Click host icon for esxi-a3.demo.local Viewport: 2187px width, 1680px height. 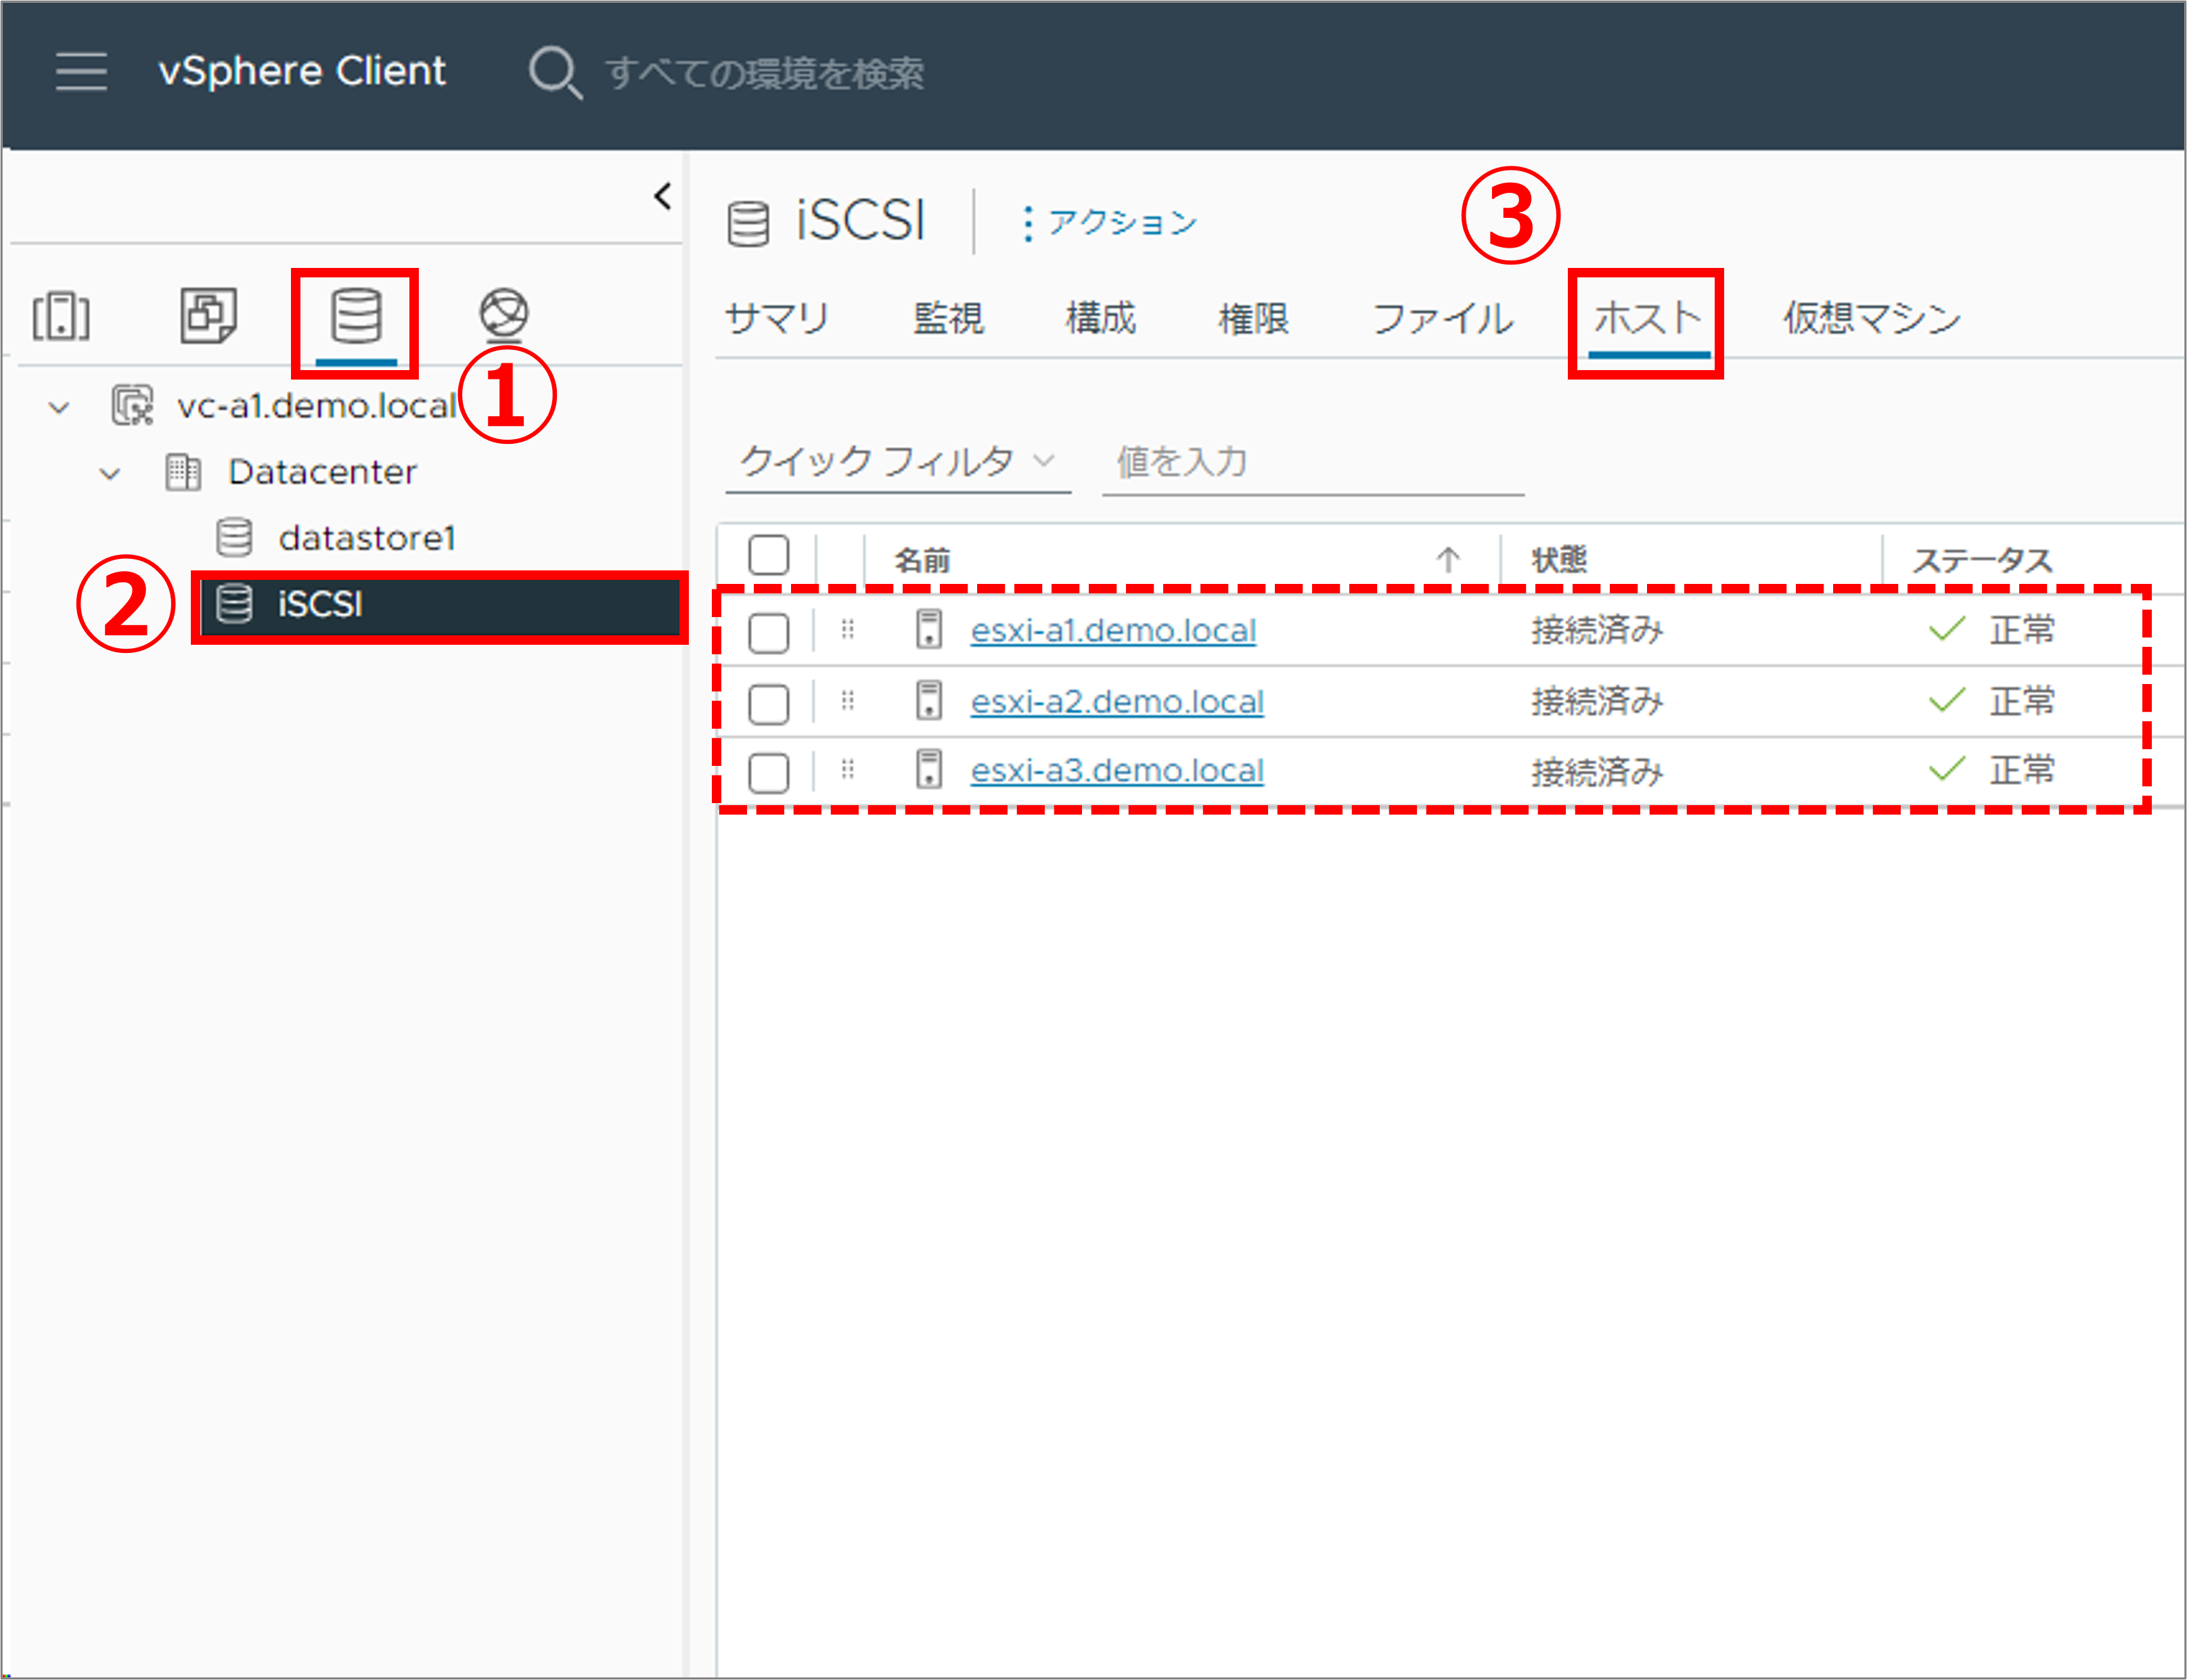(929, 770)
